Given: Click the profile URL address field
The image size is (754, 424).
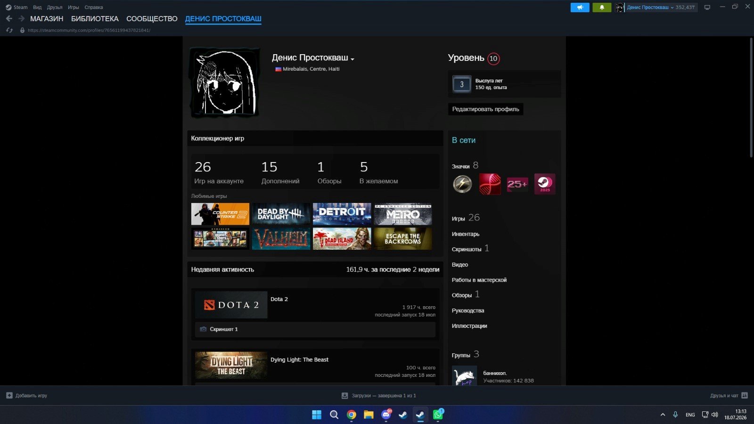Looking at the screenshot, I should (89, 30).
